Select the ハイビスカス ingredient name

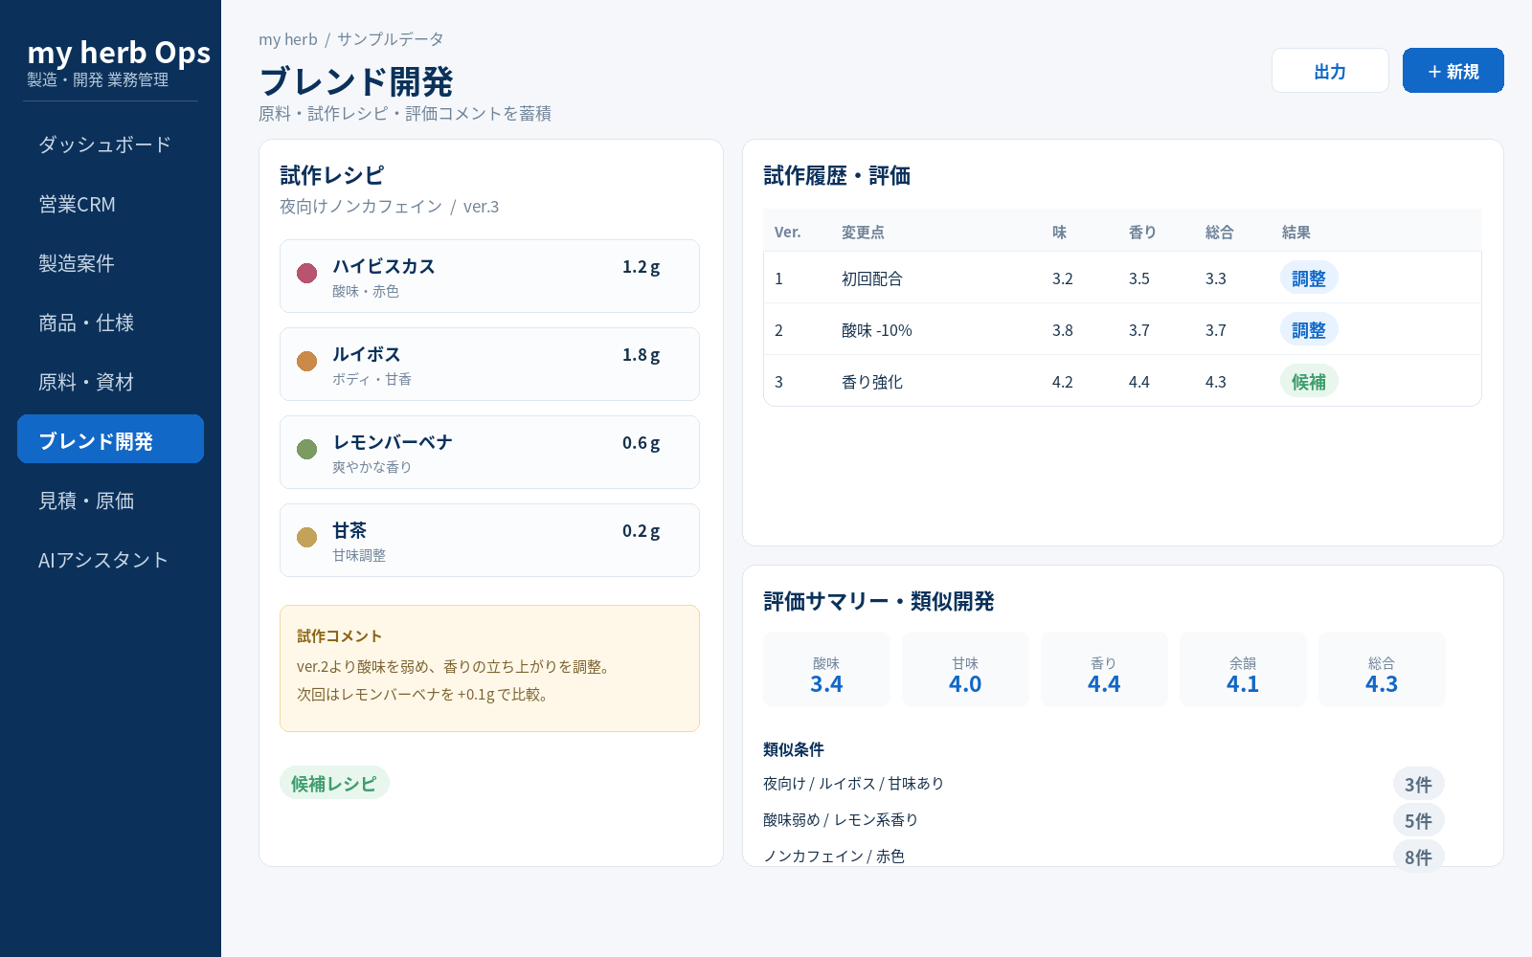(x=384, y=266)
